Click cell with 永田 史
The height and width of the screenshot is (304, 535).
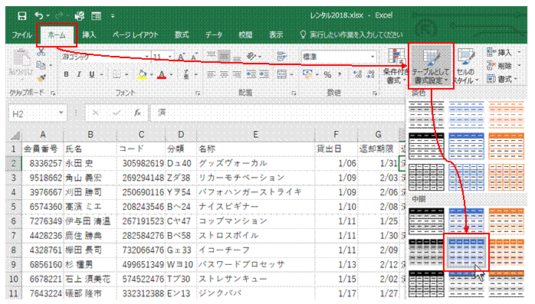click(x=90, y=163)
